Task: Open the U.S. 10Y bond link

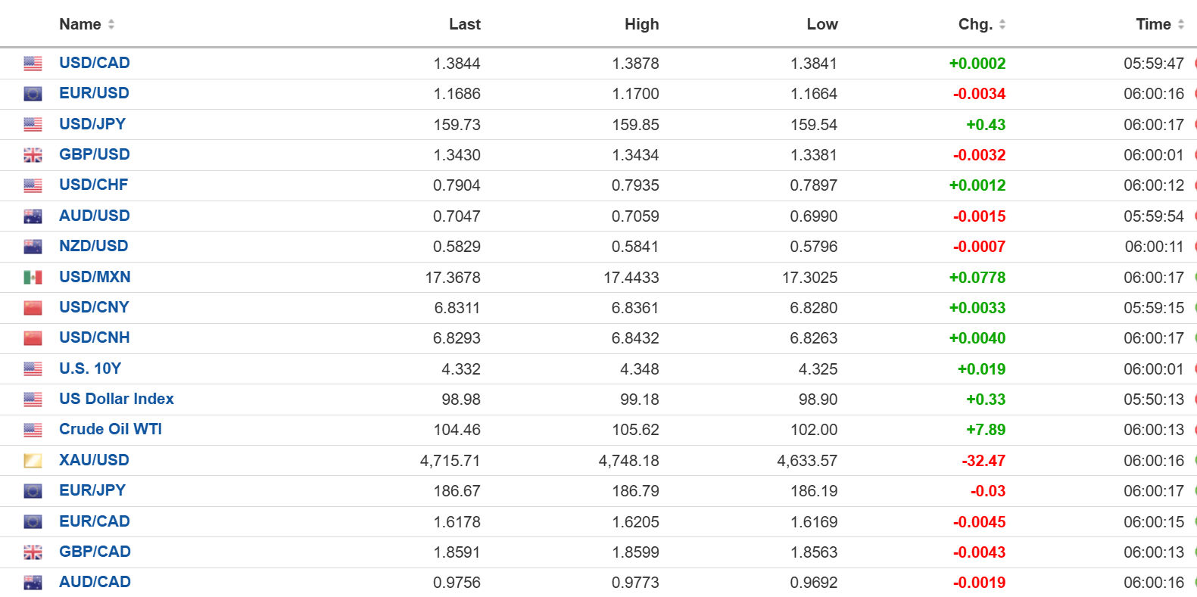Action: (x=90, y=368)
